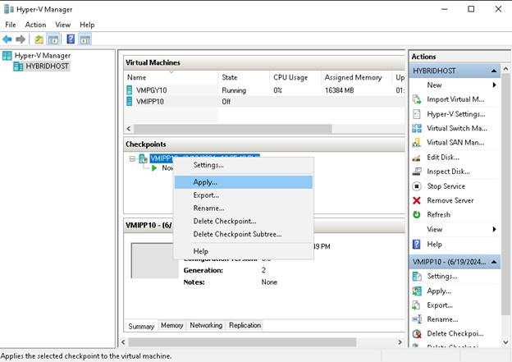Screen dimensions: 512x362
Task: Open the File menu
Action: pos(11,25)
